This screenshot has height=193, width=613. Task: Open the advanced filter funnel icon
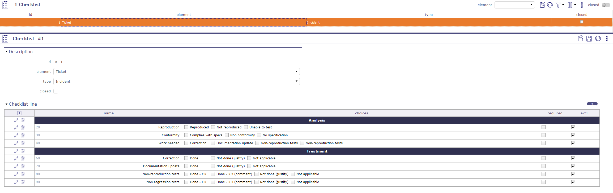click(x=558, y=5)
